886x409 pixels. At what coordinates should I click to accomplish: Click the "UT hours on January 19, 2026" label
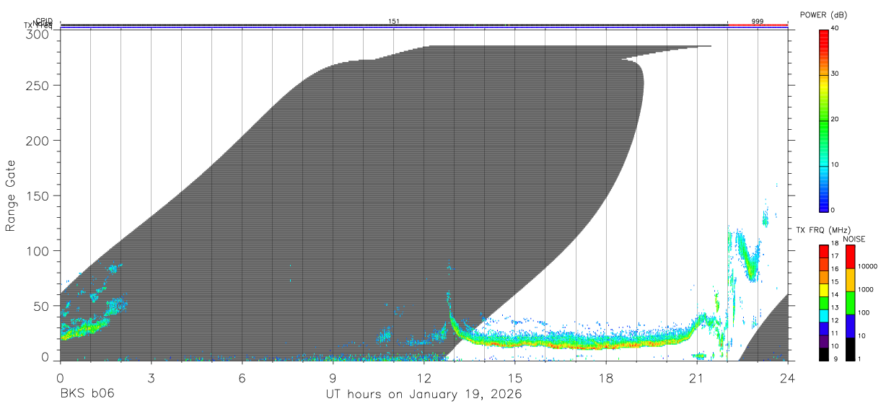[x=424, y=395]
